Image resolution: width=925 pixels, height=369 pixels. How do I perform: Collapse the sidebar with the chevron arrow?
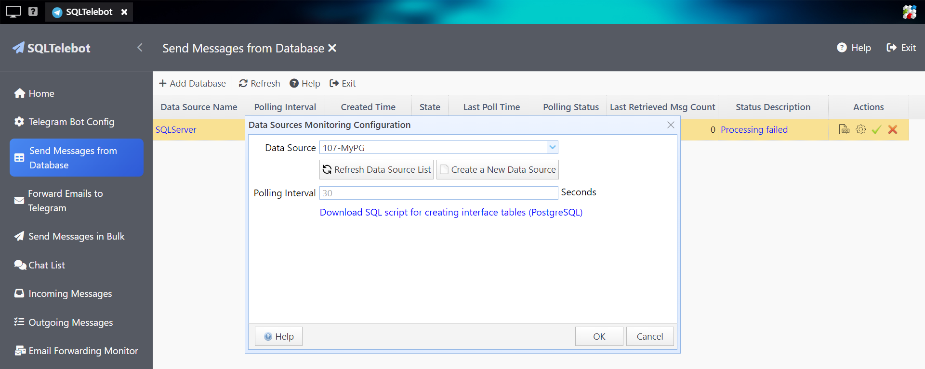pyautogui.click(x=140, y=48)
